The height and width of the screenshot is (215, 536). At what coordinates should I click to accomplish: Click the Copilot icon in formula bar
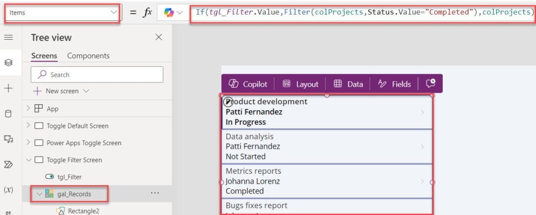(169, 13)
